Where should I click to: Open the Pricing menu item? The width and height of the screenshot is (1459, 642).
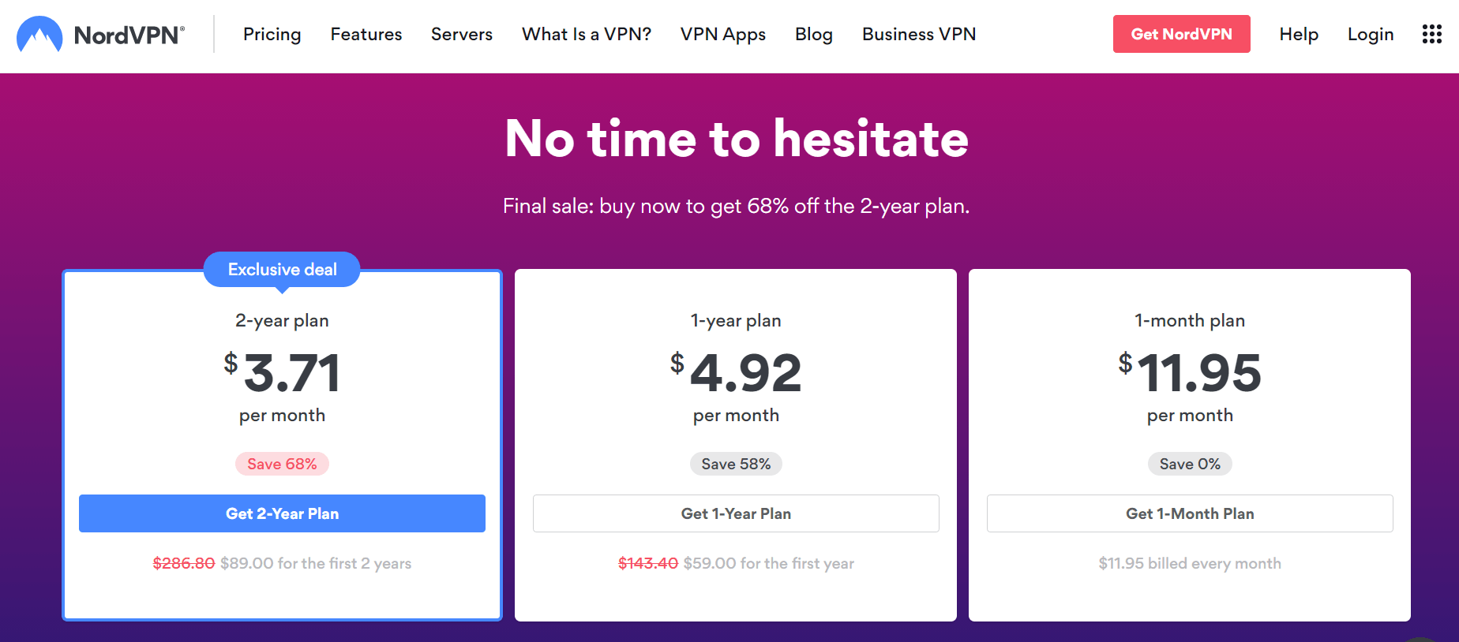point(272,34)
